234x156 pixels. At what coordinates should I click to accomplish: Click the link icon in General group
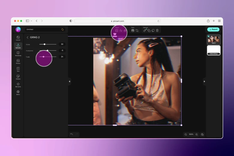145,31
